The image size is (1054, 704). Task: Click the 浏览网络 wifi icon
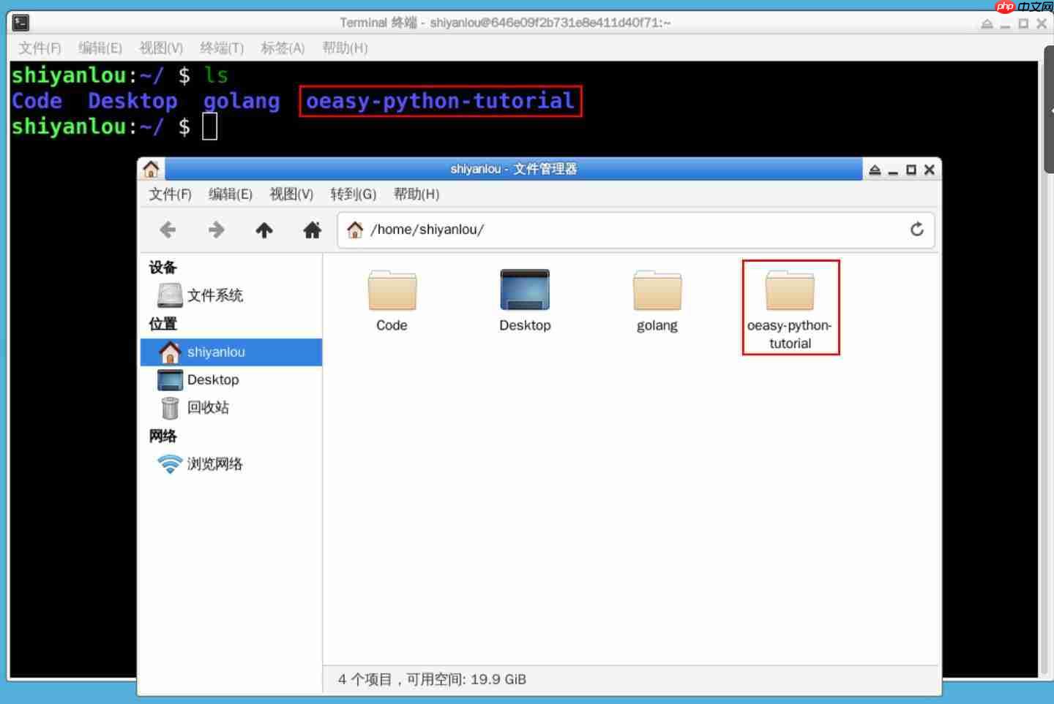click(x=170, y=463)
